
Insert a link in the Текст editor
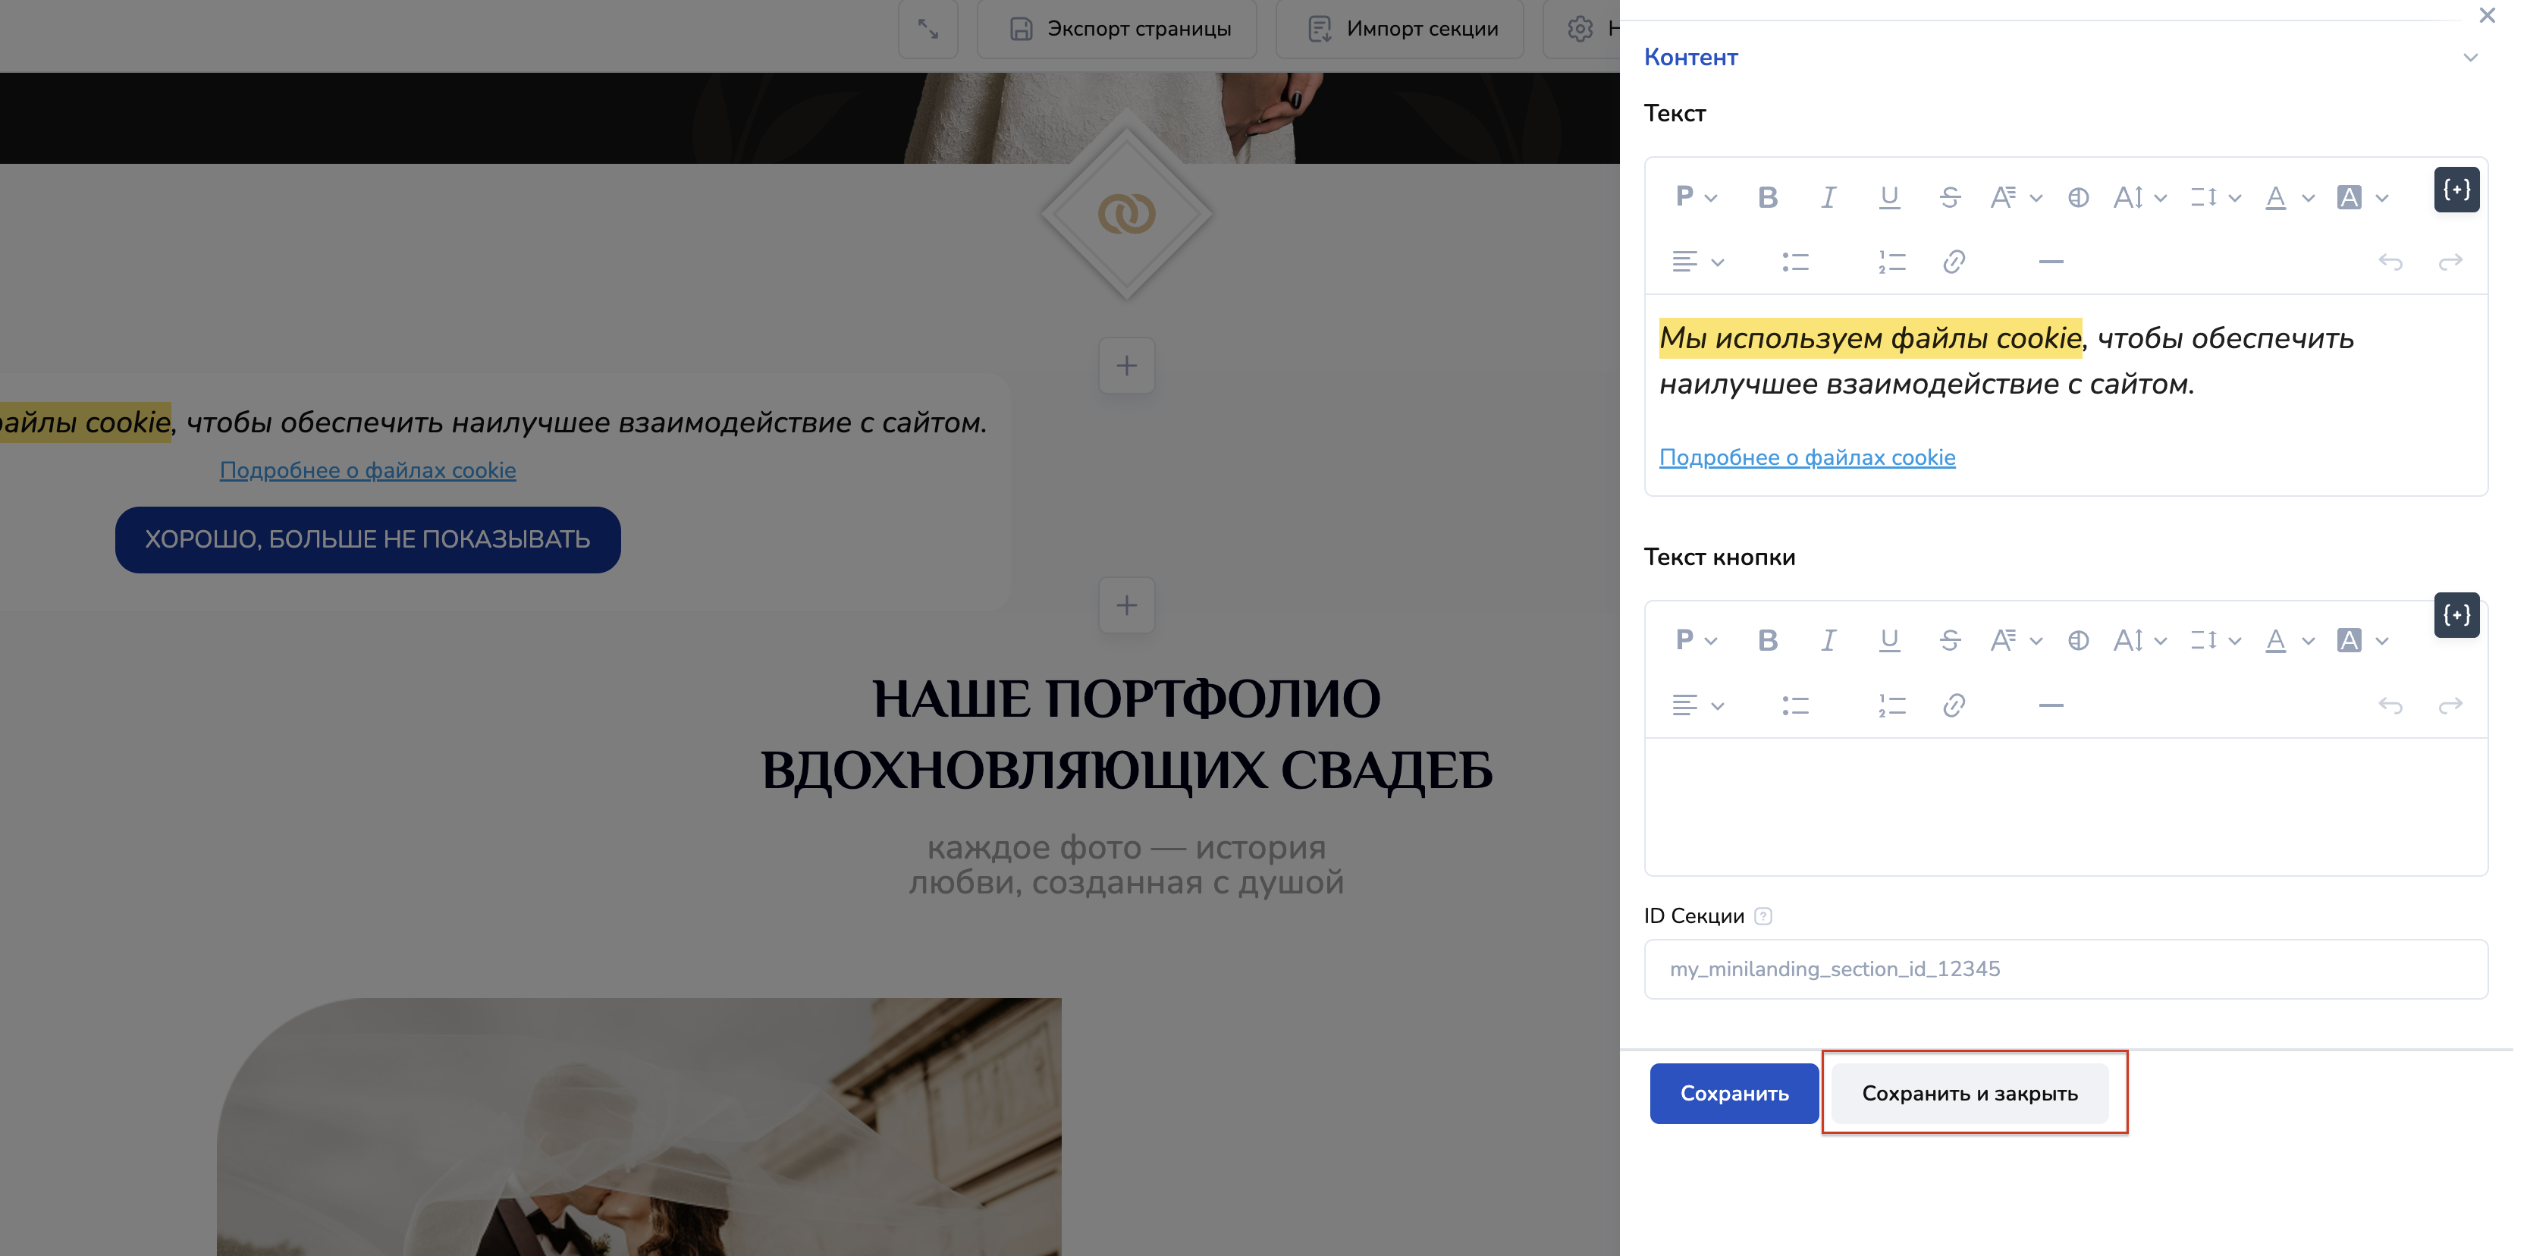1954,261
